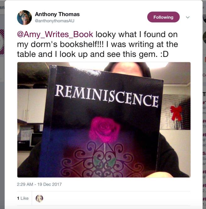Open the @anthonythomasAU handle link
206x209 pixels.
(x=54, y=21)
